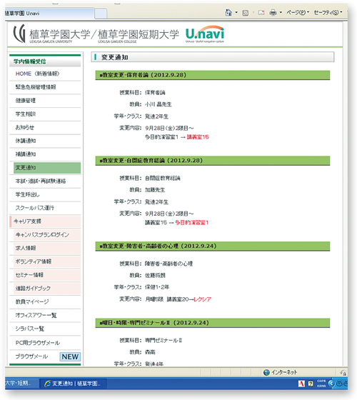
Task: Click the CAPS KANA indicator in tray
Action: (321, 384)
